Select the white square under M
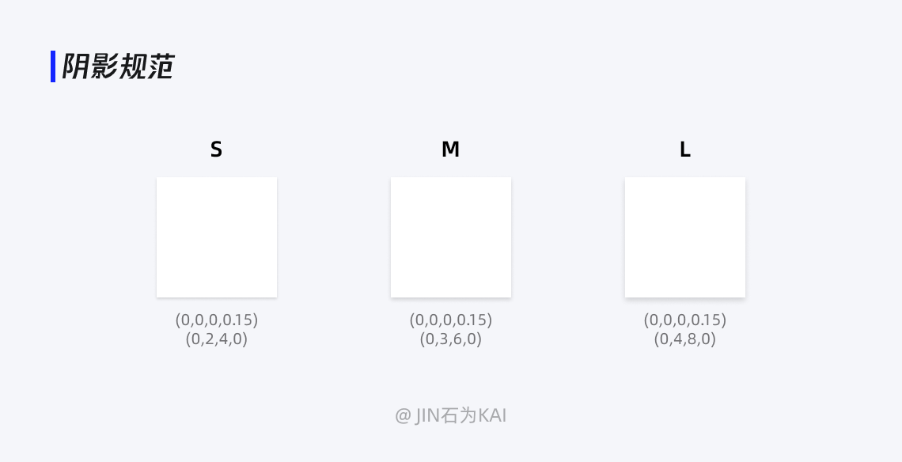 point(450,237)
